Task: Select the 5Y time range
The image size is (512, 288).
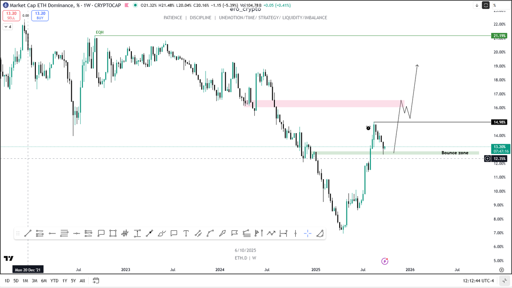Action: point(73,281)
